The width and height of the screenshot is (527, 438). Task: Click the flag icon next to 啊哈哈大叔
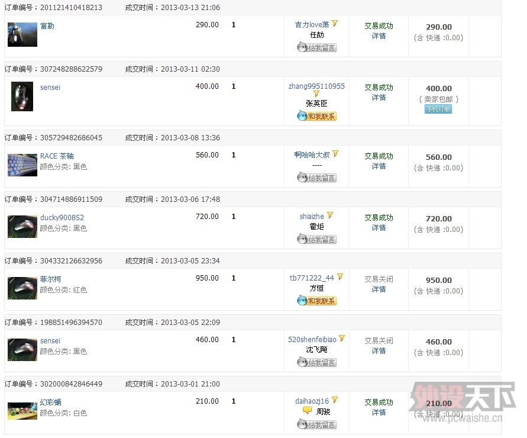point(335,154)
